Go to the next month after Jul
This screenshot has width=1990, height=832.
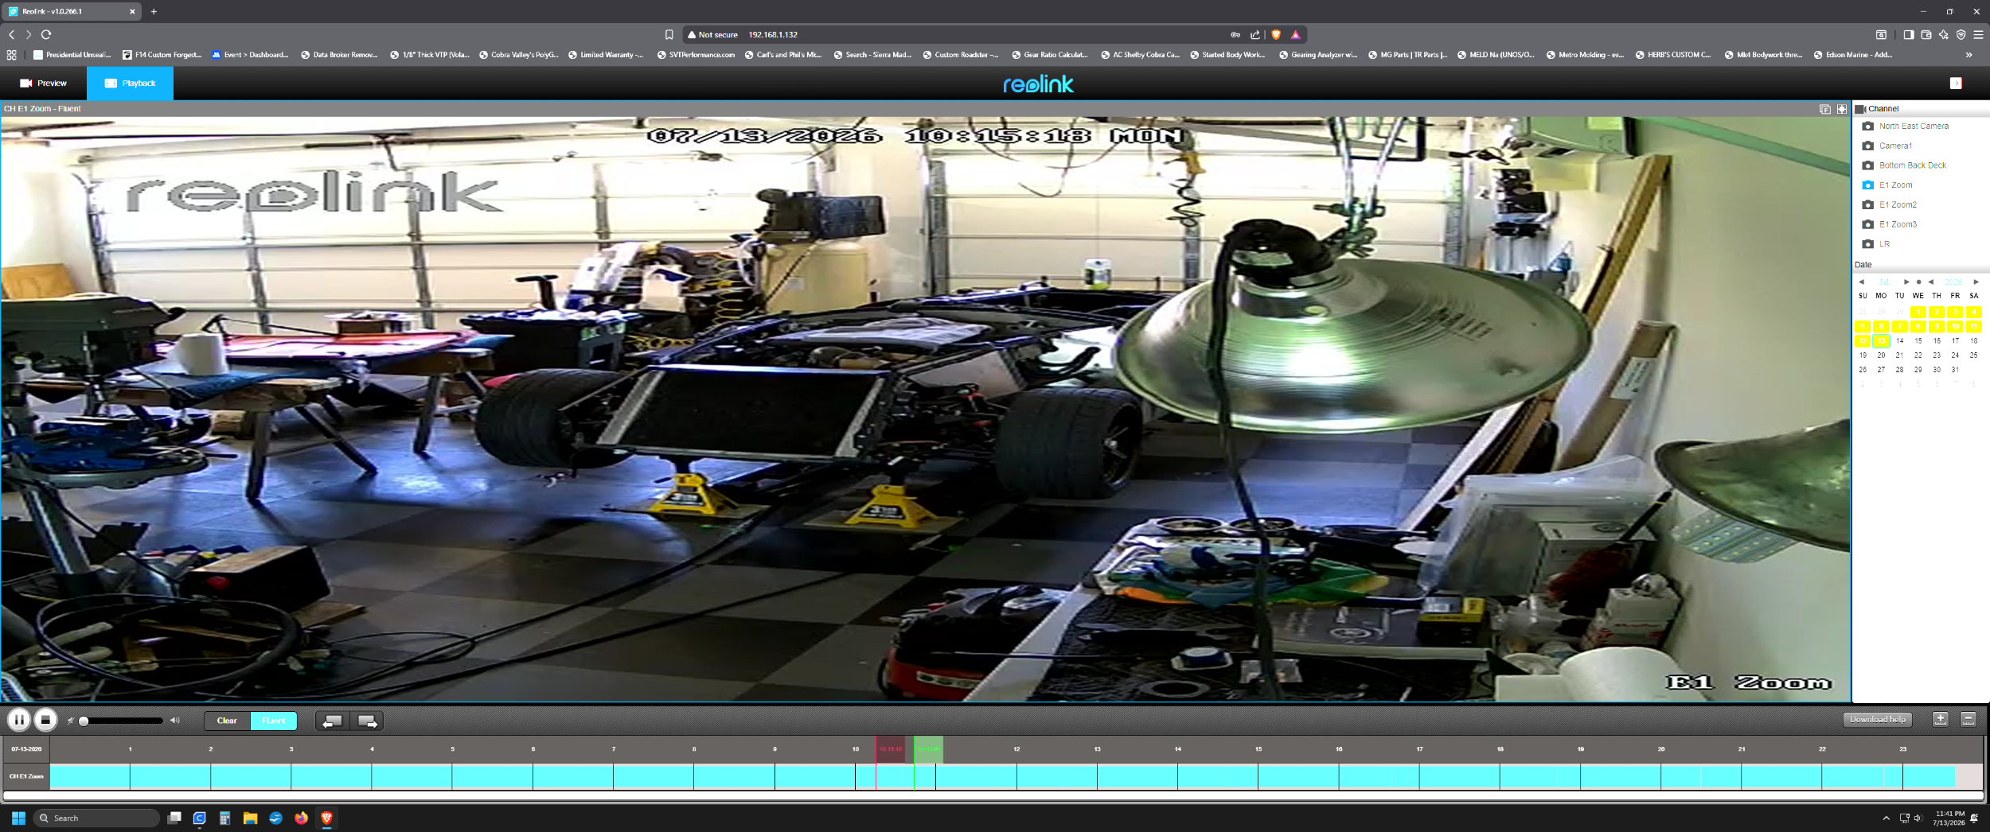point(1906,282)
